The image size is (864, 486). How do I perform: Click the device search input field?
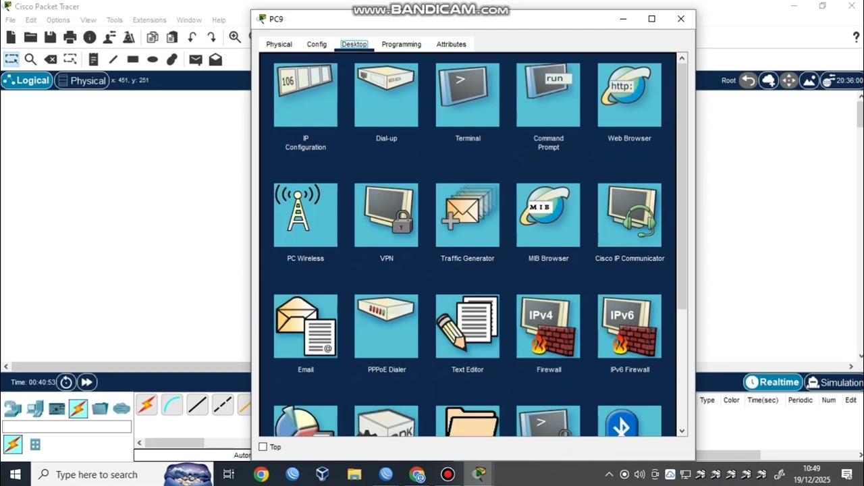pos(67,427)
